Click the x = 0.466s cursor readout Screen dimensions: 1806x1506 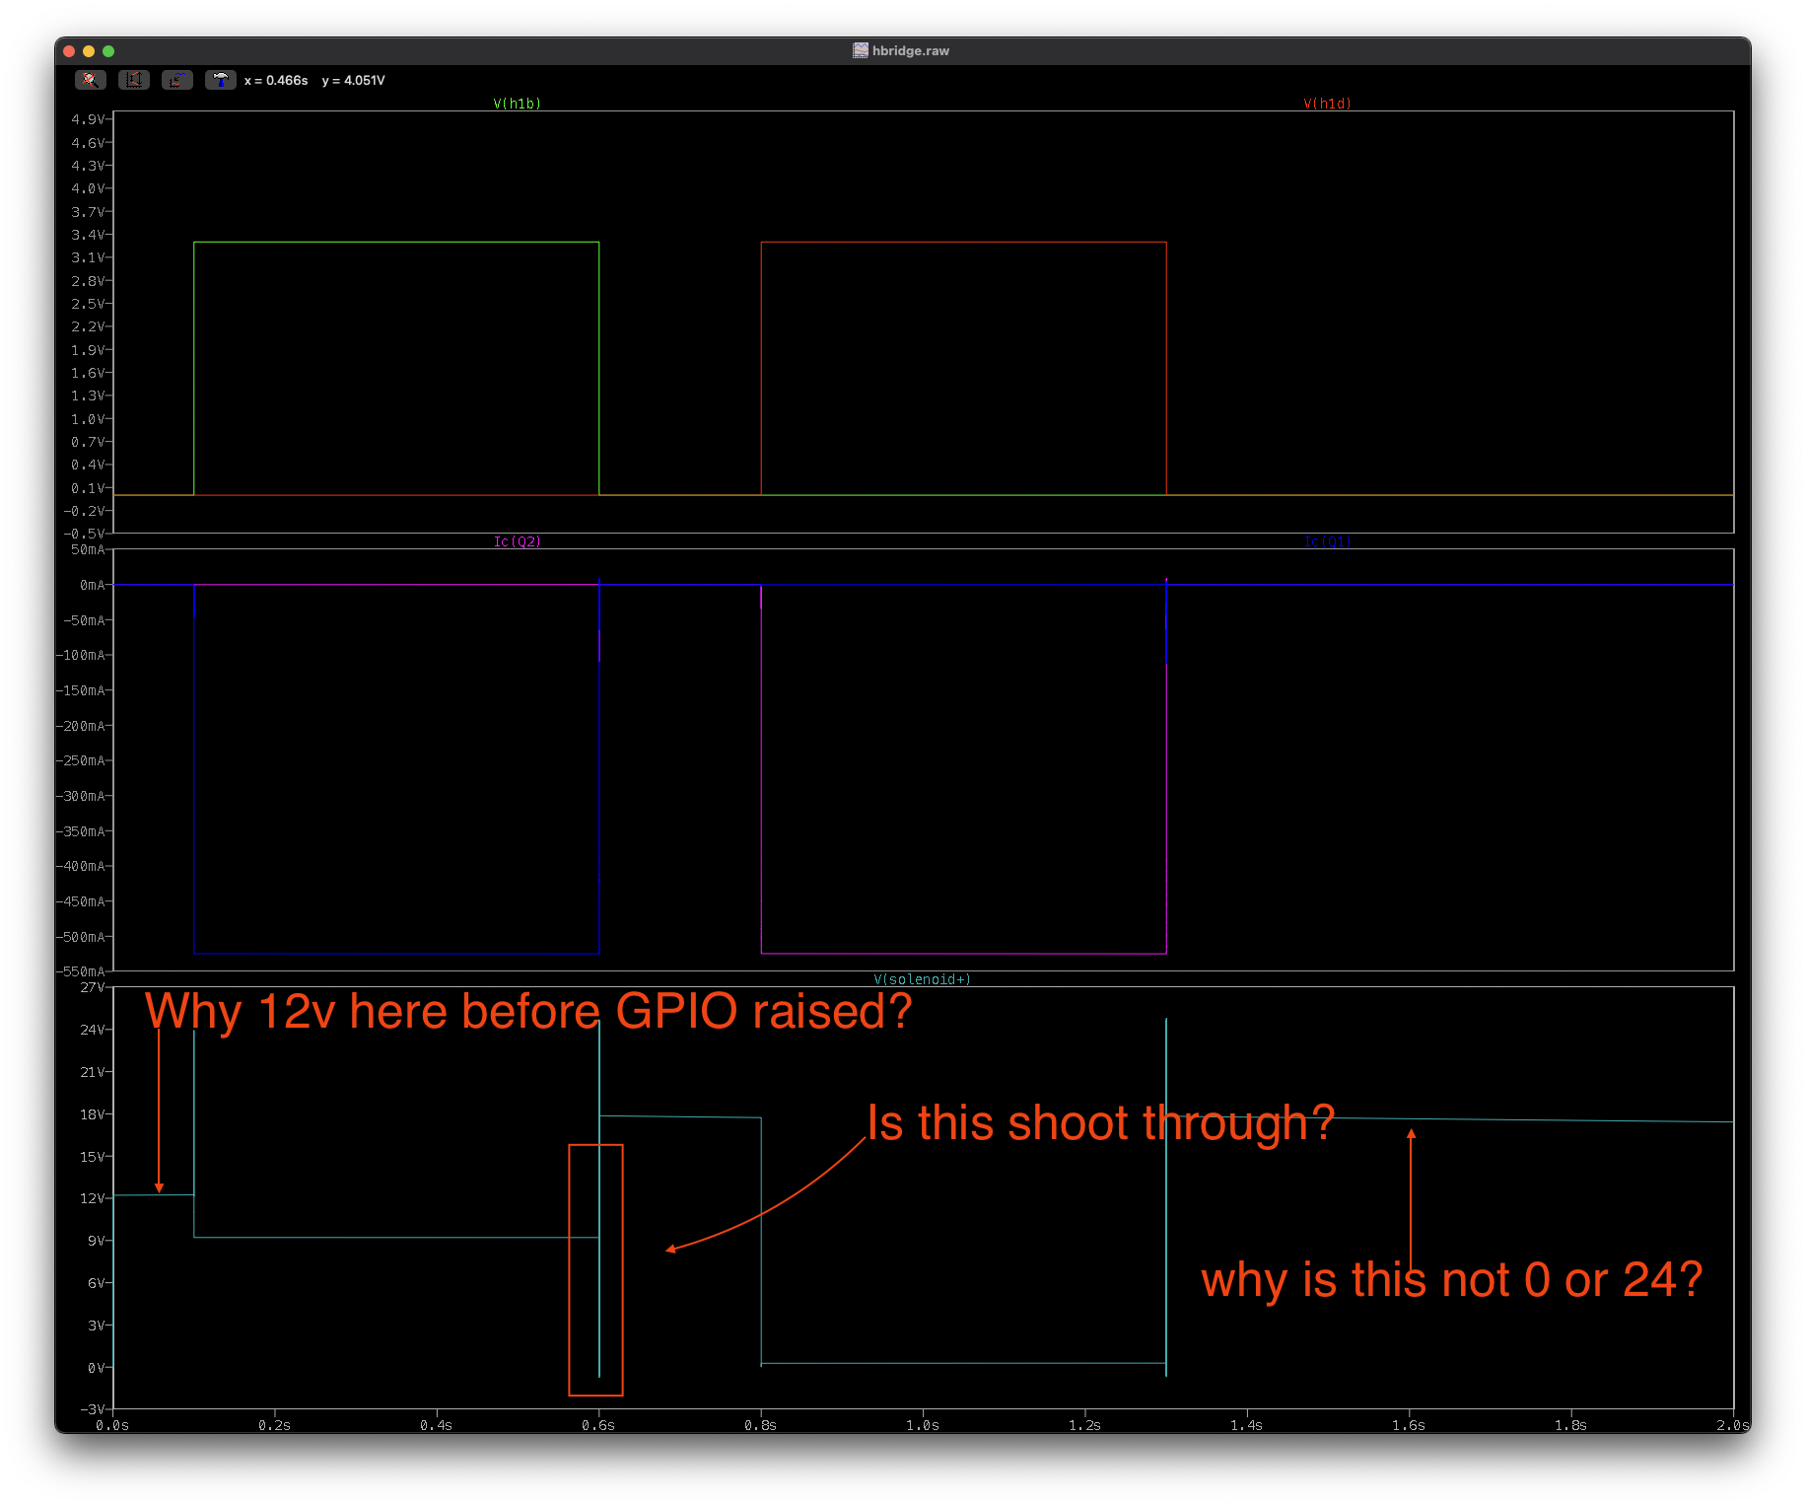point(276,80)
